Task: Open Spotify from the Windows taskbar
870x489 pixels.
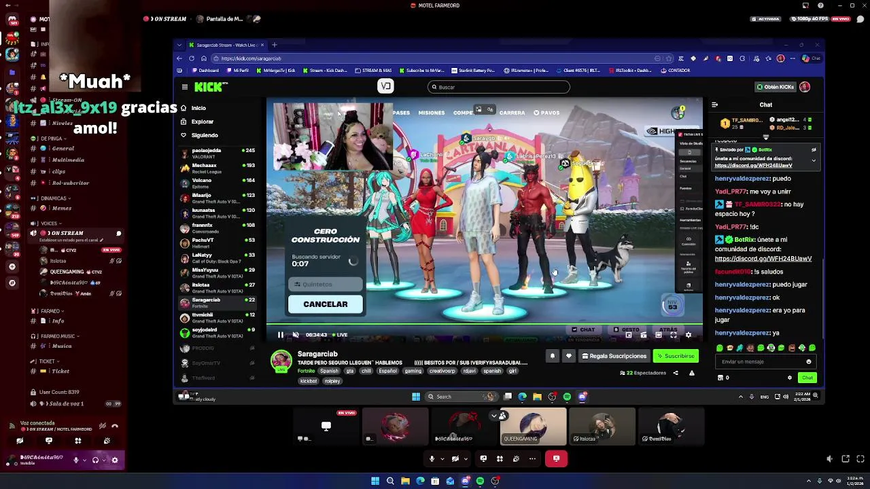Action: [x=480, y=481]
